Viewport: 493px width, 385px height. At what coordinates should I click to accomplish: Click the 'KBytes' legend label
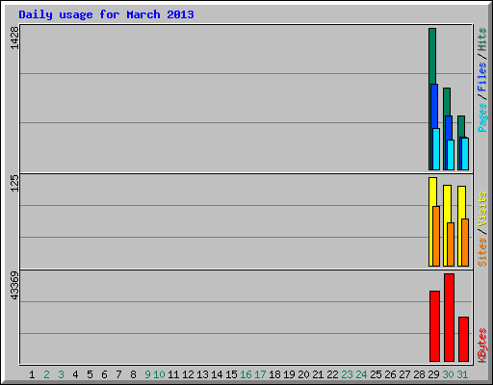click(481, 346)
